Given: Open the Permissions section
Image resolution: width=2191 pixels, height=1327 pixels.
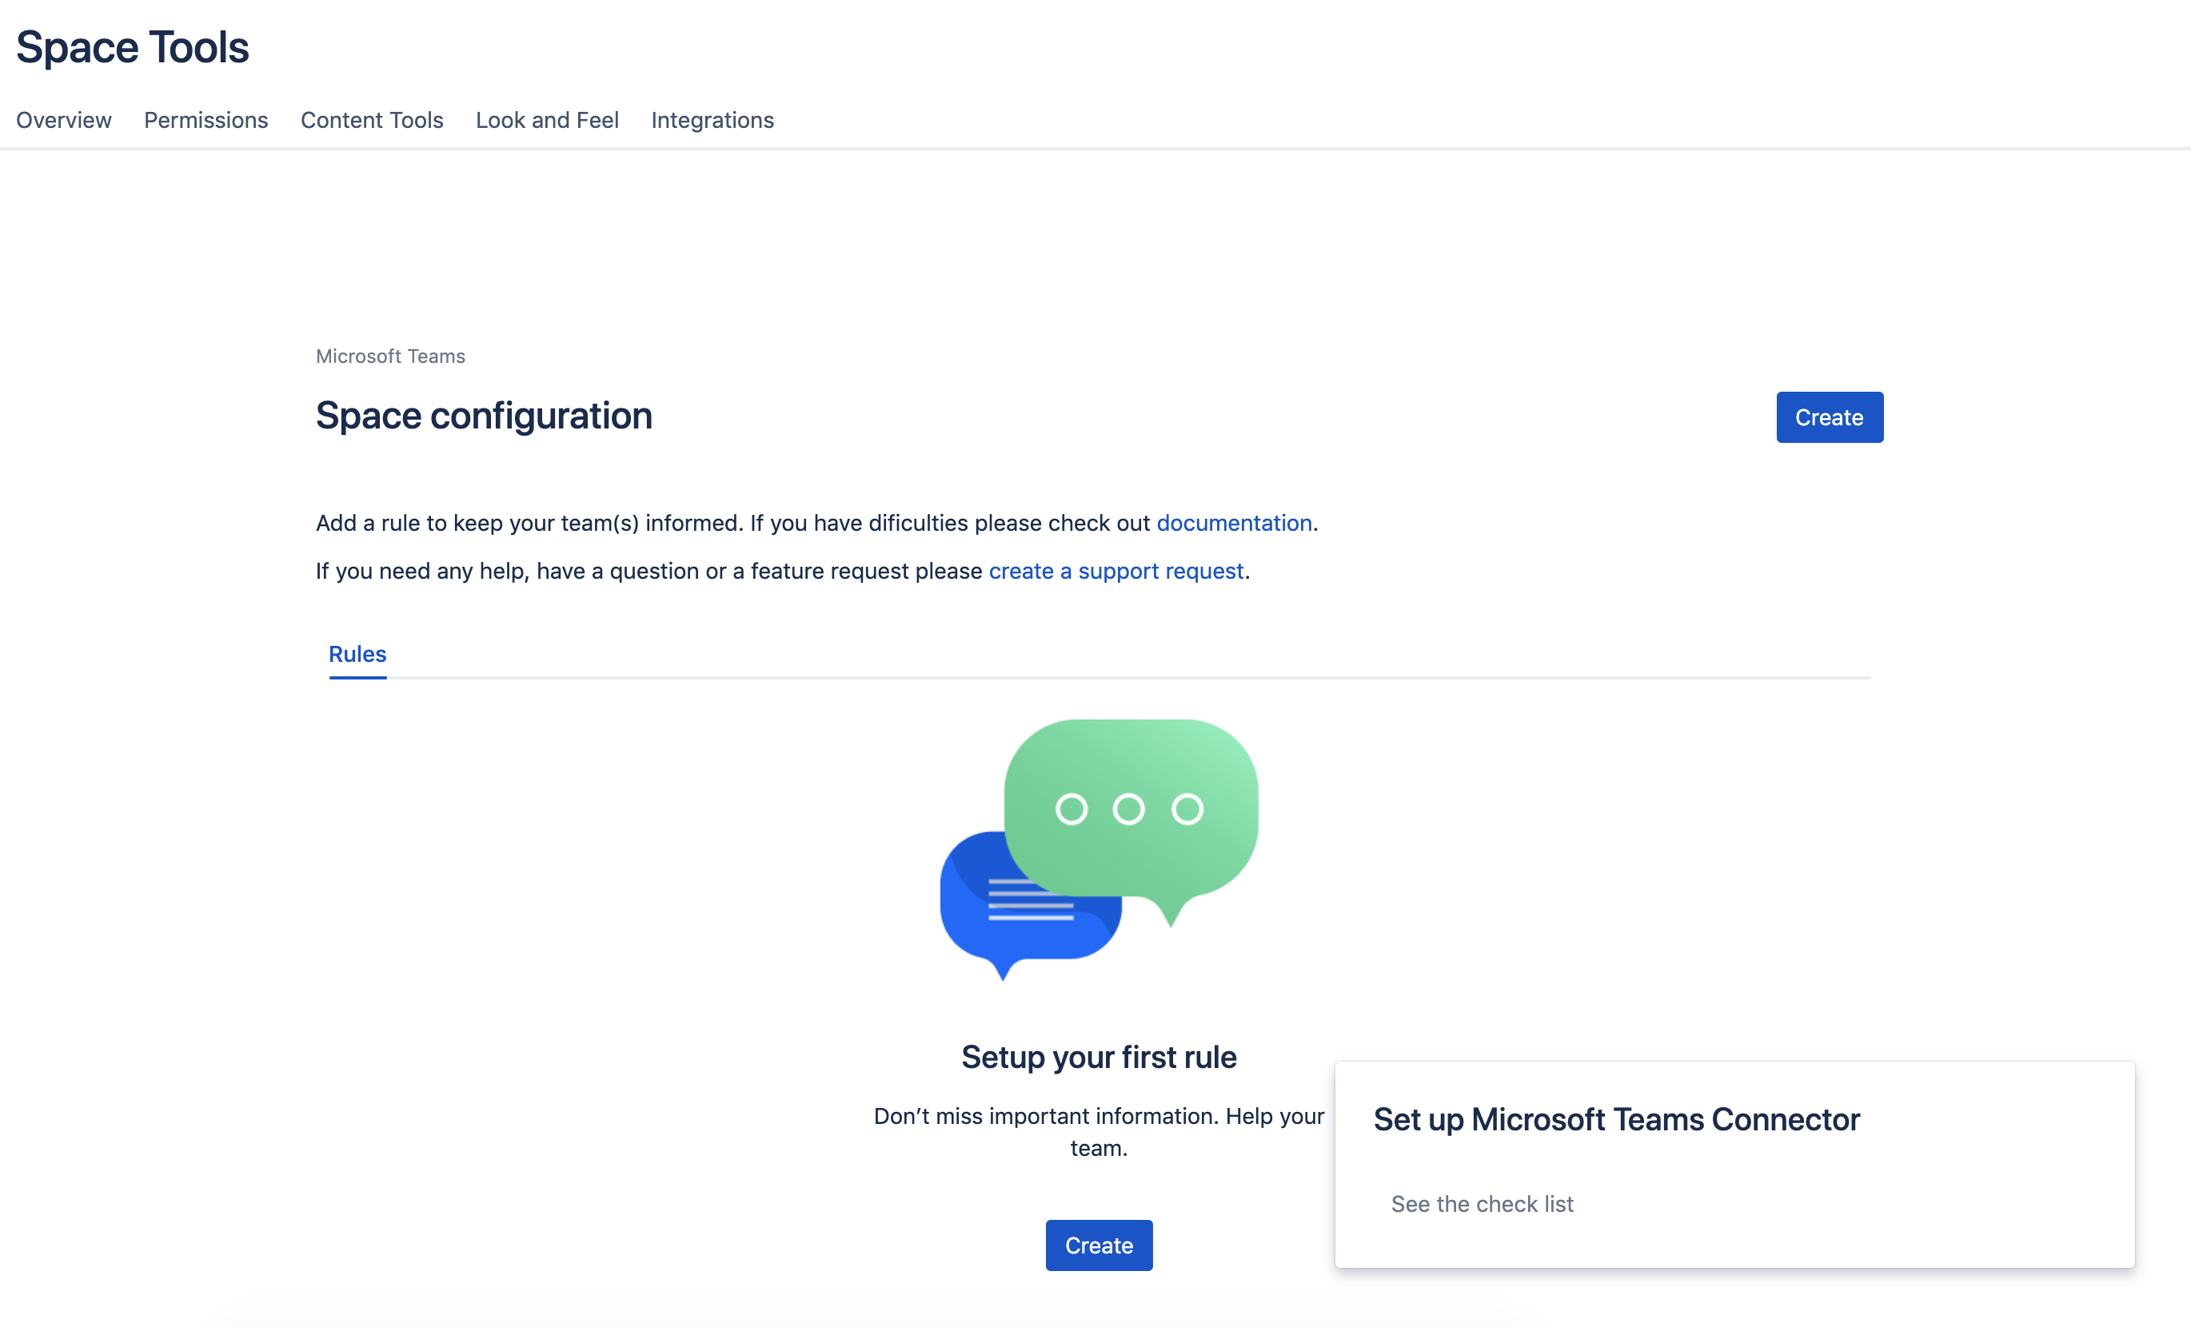Looking at the screenshot, I should [206, 120].
